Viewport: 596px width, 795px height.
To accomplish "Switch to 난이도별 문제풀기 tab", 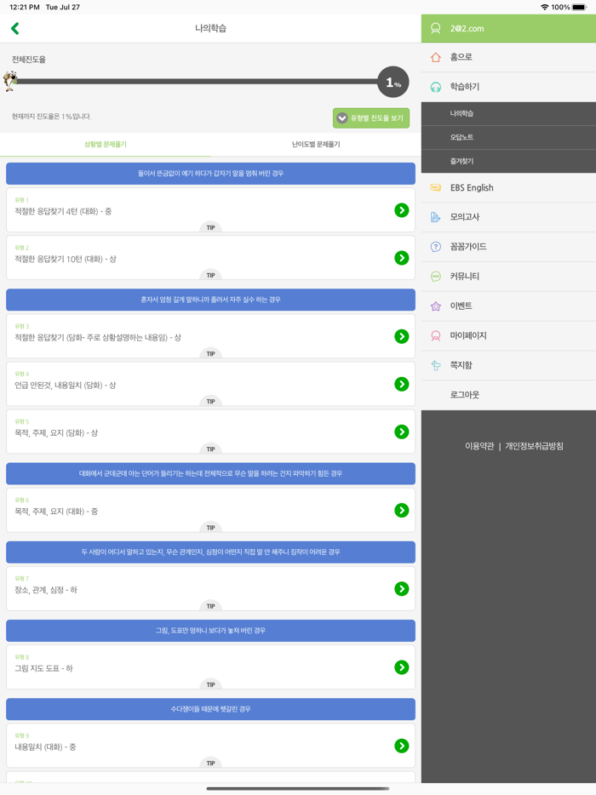I will coord(316,145).
